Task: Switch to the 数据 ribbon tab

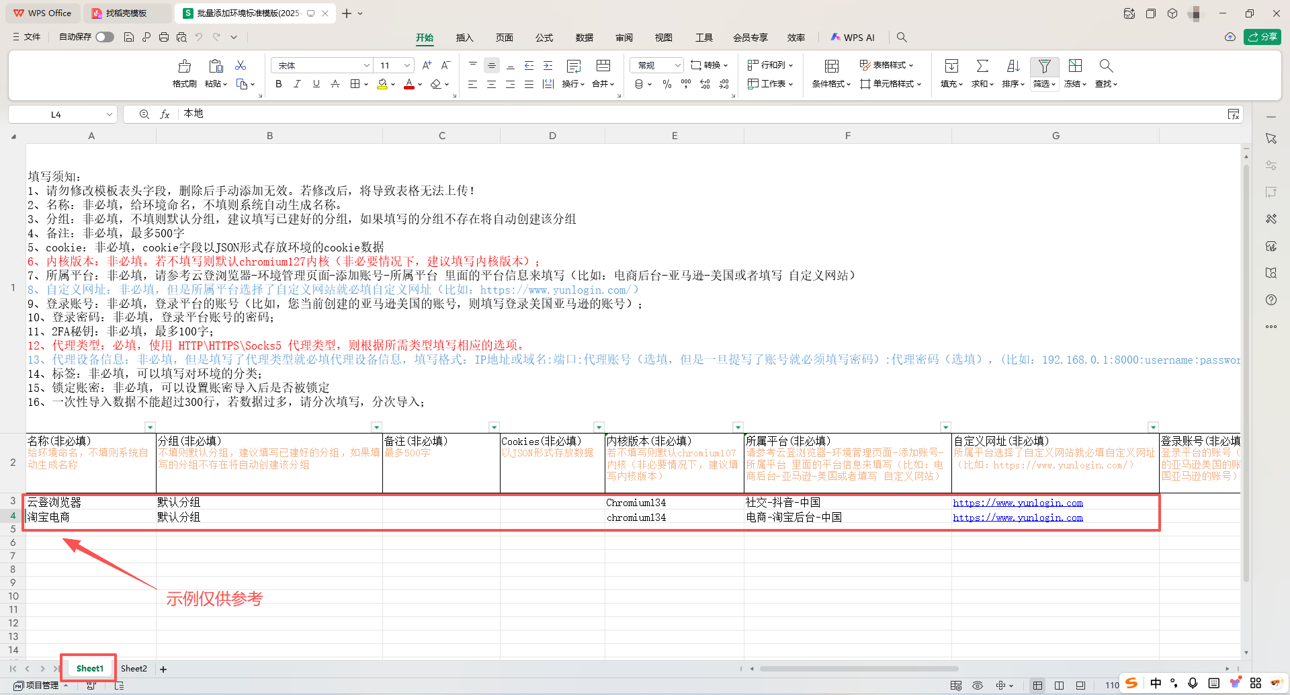Action: (584, 38)
